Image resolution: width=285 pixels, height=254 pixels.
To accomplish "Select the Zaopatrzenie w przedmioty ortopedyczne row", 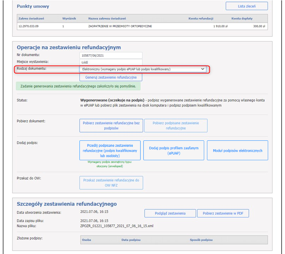I will tap(120, 26).
